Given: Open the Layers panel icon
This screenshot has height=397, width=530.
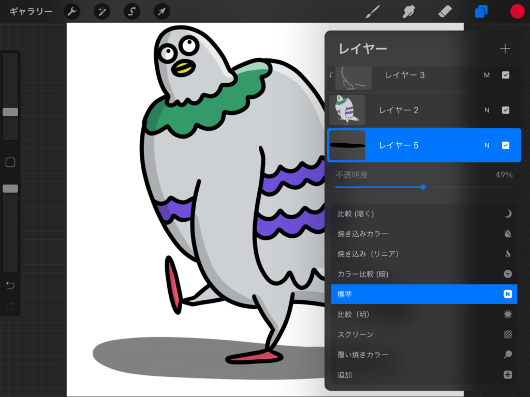Looking at the screenshot, I should 481,11.
